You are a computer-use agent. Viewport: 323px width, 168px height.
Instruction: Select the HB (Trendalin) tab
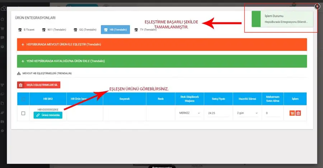click(115, 30)
